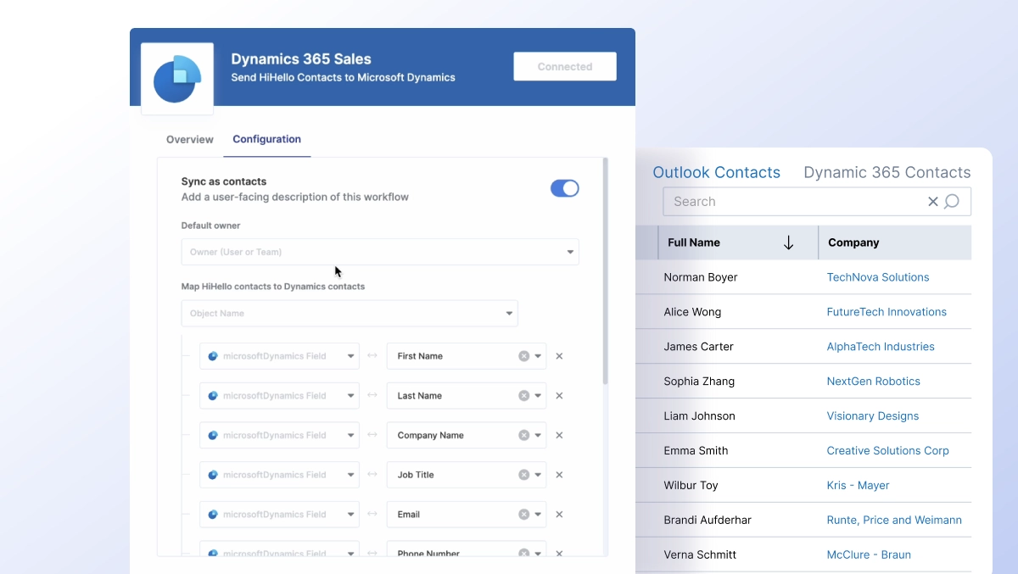The image size is (1018, 574).
Task: Select Liam Johnson contact row
Action: [x=803, y=416]
